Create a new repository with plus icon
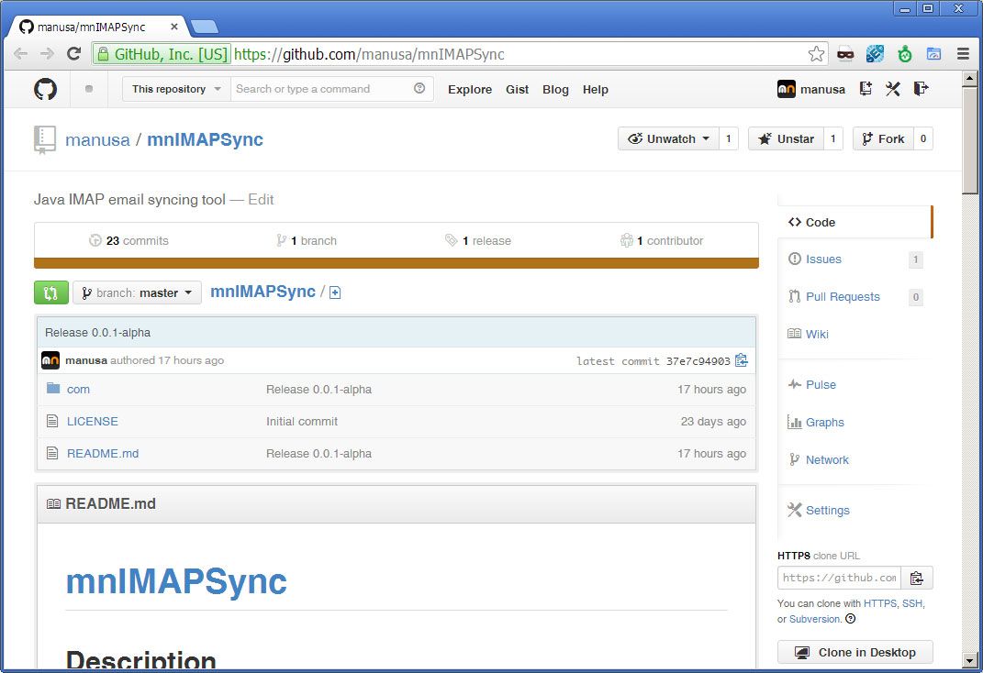983x673 pixels. 864,89
